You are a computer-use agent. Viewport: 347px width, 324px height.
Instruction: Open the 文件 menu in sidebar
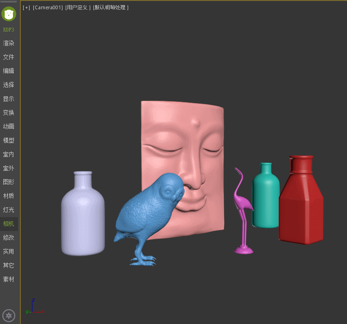pos(9,57)
